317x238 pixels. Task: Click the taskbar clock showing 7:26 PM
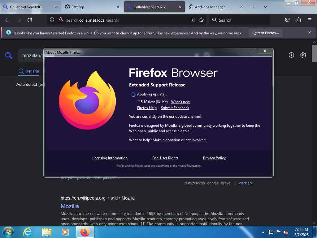[301, 232]
